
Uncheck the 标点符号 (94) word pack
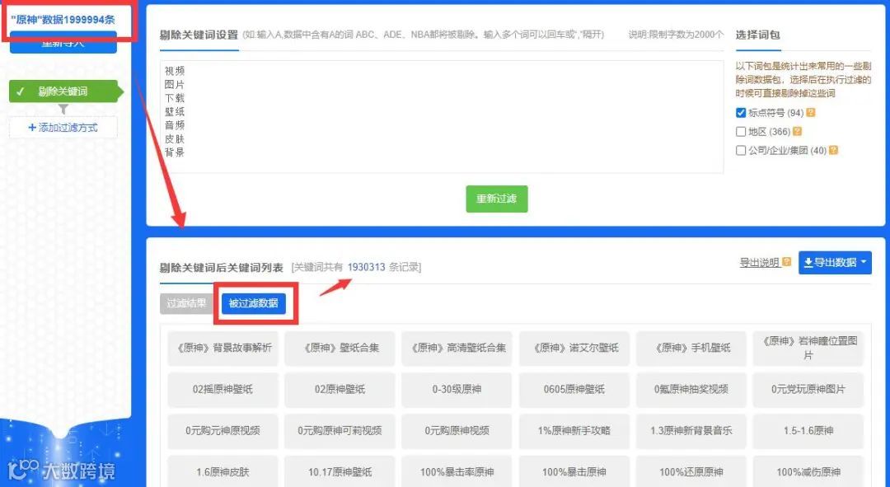click(x=740, y=113)
